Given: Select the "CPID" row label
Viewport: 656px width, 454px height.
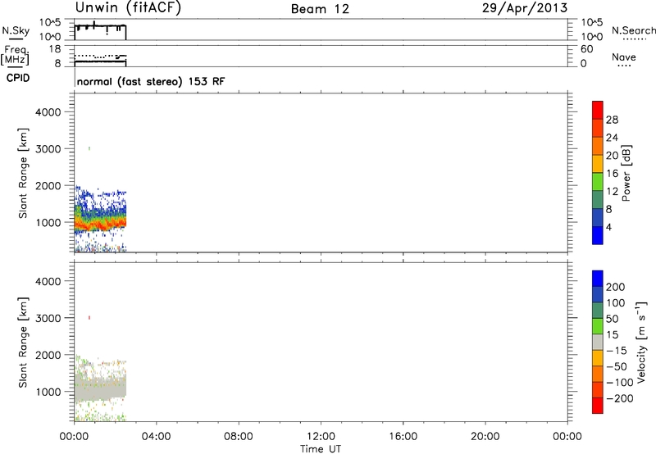Looking at the screenshot, I should pos(18,78).
